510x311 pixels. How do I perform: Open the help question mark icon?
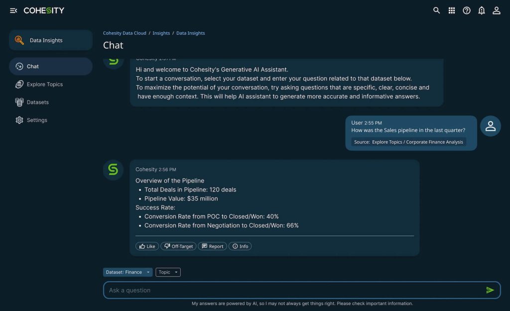coord(467,10)
